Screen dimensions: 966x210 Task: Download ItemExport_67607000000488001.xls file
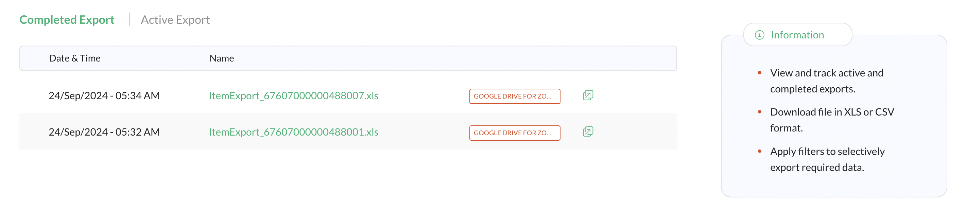pos(293,132)
